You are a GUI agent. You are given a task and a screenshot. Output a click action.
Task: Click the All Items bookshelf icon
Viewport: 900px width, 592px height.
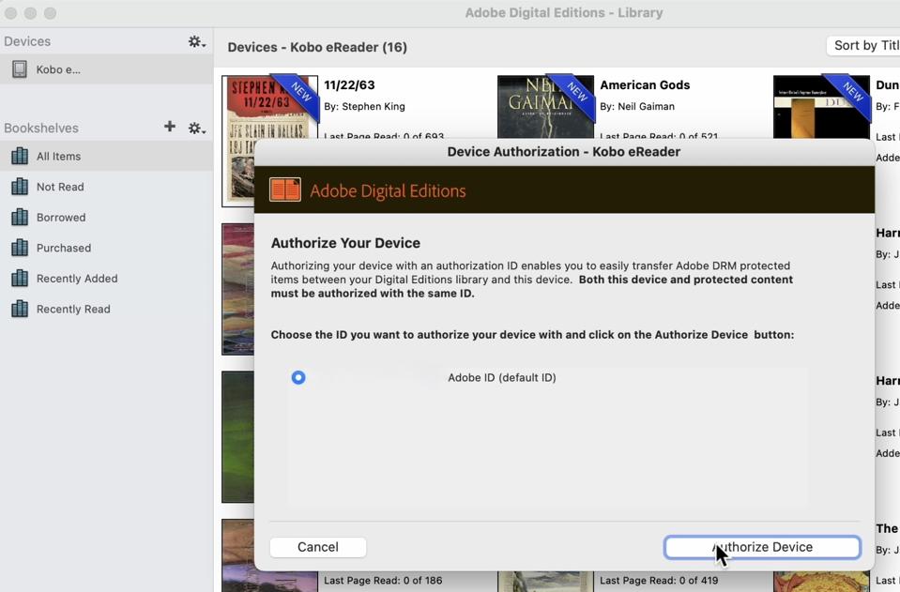tap(19, 157)
